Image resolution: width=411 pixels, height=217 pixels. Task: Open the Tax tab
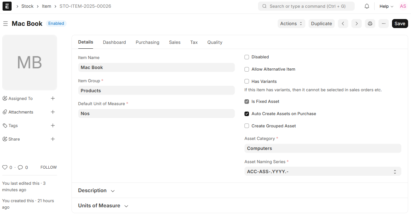[194, 42]
